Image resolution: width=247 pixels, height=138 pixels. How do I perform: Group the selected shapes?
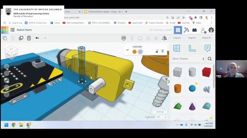tap(140, 38)
